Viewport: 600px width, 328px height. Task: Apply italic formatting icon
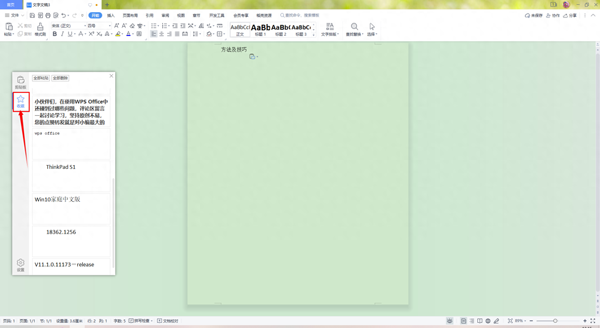click(62, 34)
